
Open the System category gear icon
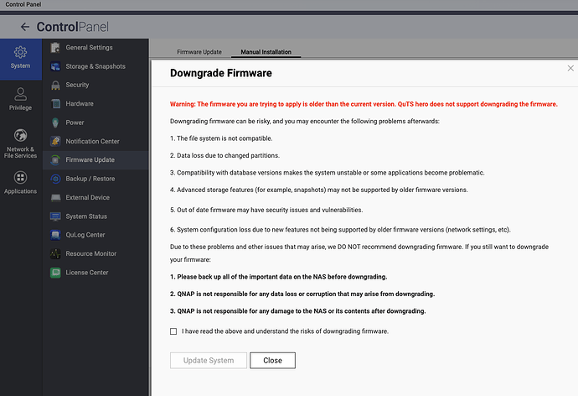[20, 53]
